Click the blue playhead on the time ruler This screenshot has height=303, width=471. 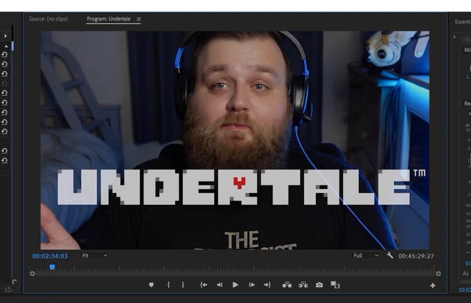pyautogui.click(x=52, y=267)
